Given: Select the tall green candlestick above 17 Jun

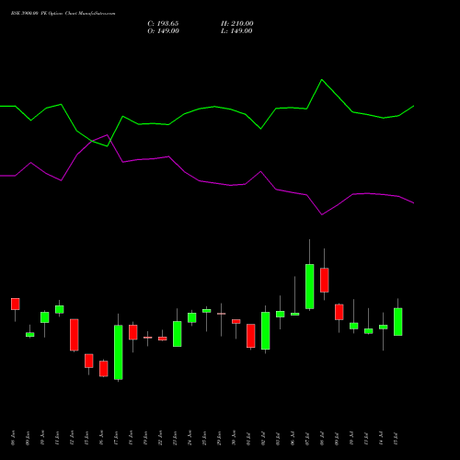Looking at the screenshot, I should (x=119, y=352).
